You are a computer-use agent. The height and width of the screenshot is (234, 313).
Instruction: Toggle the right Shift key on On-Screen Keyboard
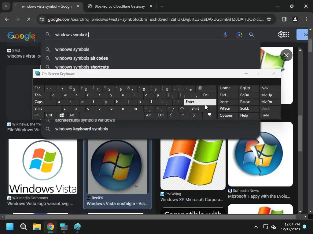(203, 108)
